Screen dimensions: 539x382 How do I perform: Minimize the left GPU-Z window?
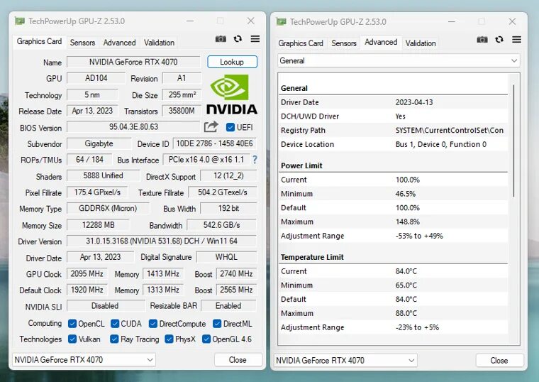tap(190, 21)
